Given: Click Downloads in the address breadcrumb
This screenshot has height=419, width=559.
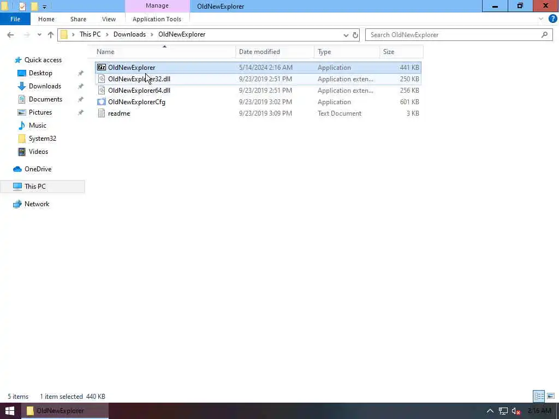Looking at the screenshot, I should pos(129,34).
